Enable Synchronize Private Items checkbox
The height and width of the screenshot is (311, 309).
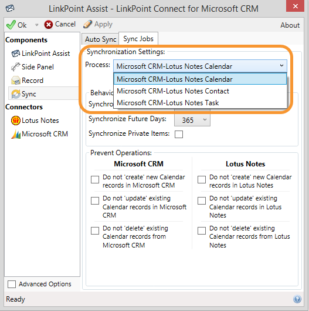tap(179, 134)
